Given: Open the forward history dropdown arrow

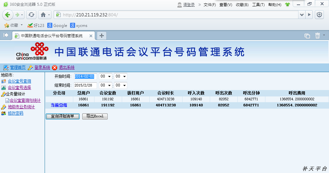Looking at the screenshot, I should click(x=22, y=15).
